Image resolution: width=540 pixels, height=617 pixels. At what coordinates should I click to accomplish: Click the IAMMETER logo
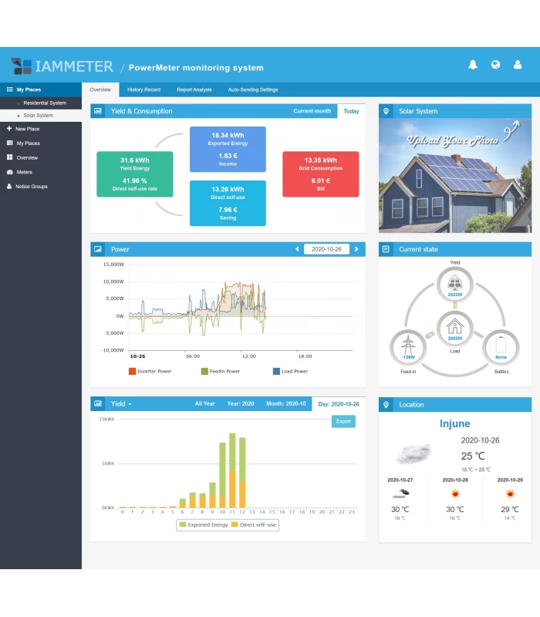(x=63, y=66)
